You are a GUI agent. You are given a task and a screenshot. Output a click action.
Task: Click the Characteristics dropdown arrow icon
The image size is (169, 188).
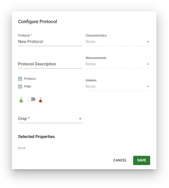[148, 42]
